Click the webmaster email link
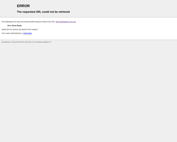Screen dimensions: 177x142 27,33
